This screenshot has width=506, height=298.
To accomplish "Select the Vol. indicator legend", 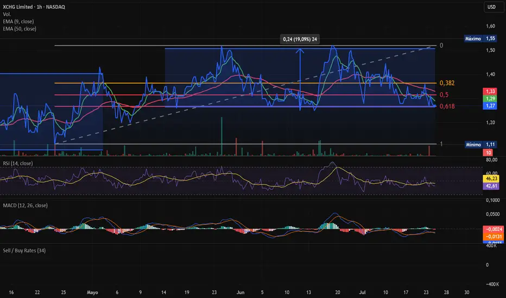I will (7, 14).
